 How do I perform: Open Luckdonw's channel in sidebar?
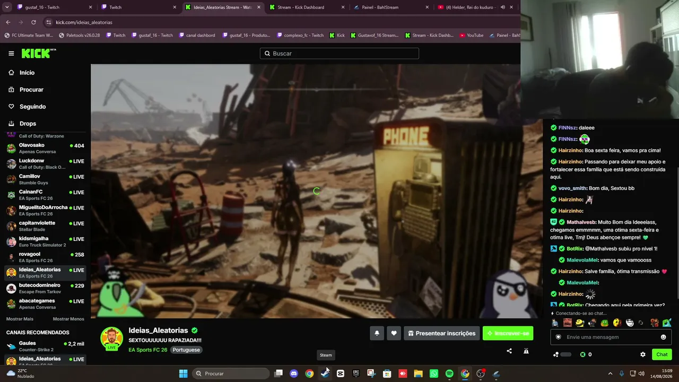45,163
